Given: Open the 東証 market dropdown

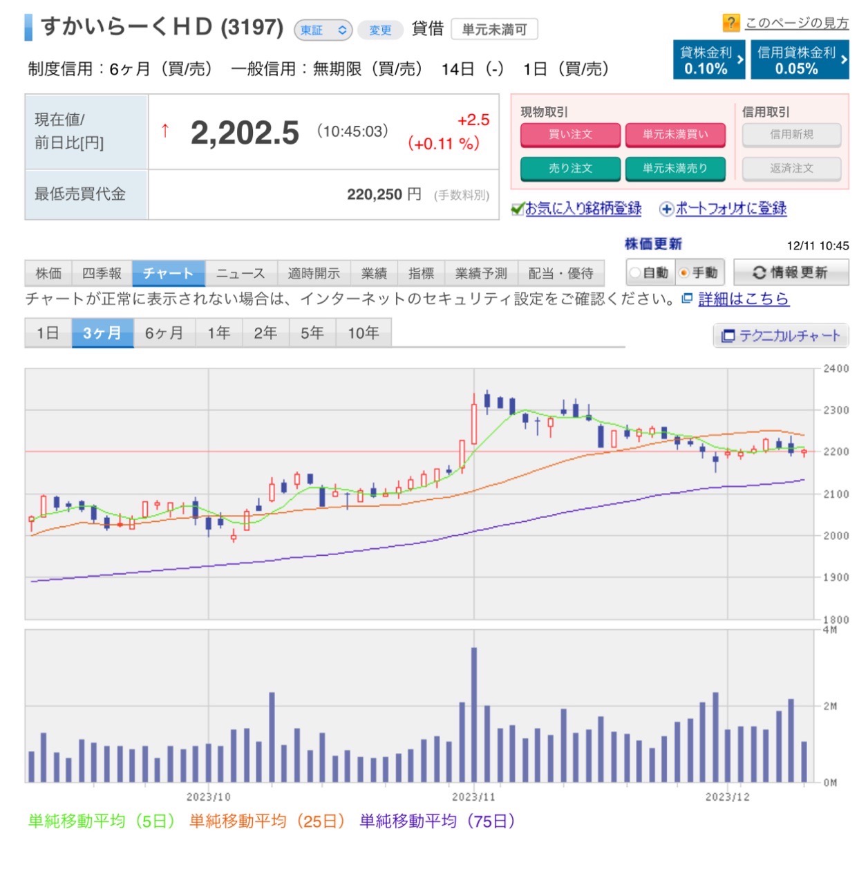Looking at the screenshot, I should click(323, 30).
